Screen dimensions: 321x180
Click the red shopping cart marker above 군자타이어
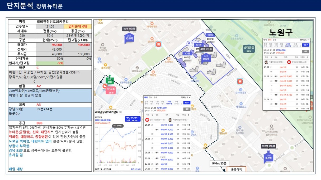pos(240,81)
